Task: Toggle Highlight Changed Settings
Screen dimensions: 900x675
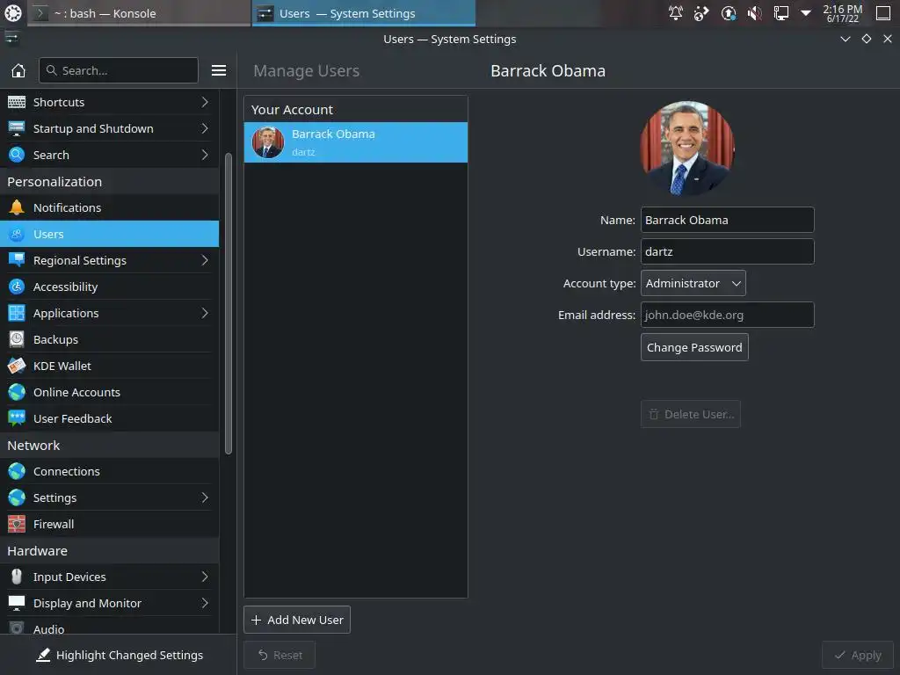Action: coord(119,655)
